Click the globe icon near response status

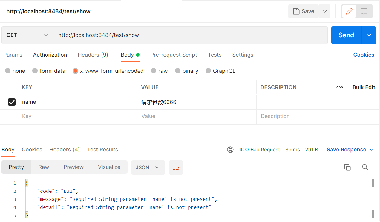[230, 149]
